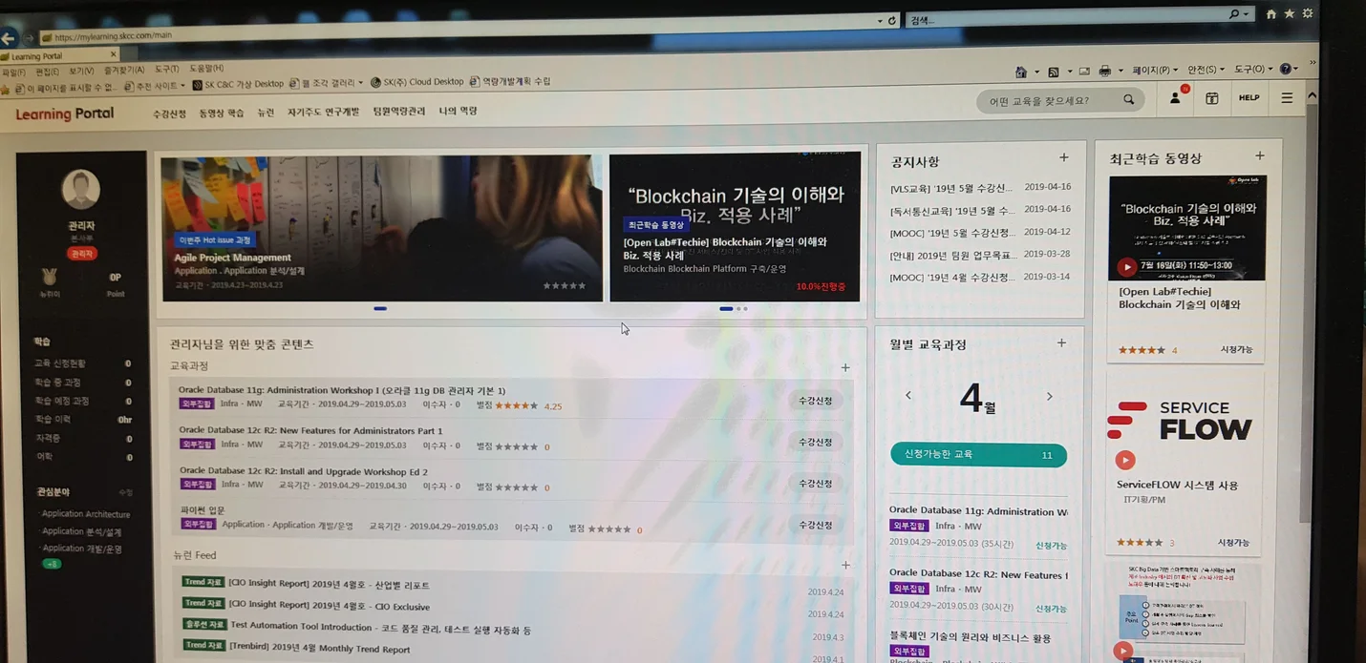Open the [VLS교육] notice link in 공지사항
1366x663 pixels.
point(950,188)
